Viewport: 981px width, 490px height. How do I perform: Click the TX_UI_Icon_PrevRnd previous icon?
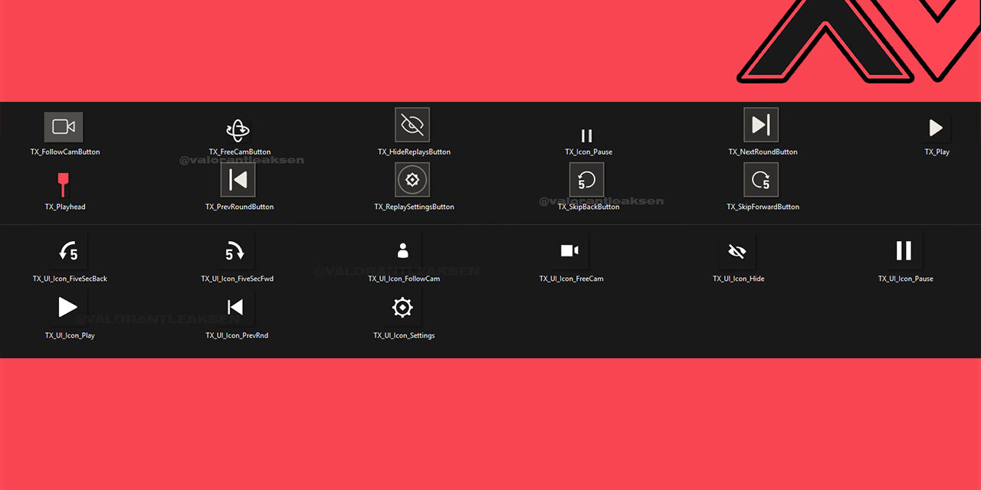click(235, 307)
